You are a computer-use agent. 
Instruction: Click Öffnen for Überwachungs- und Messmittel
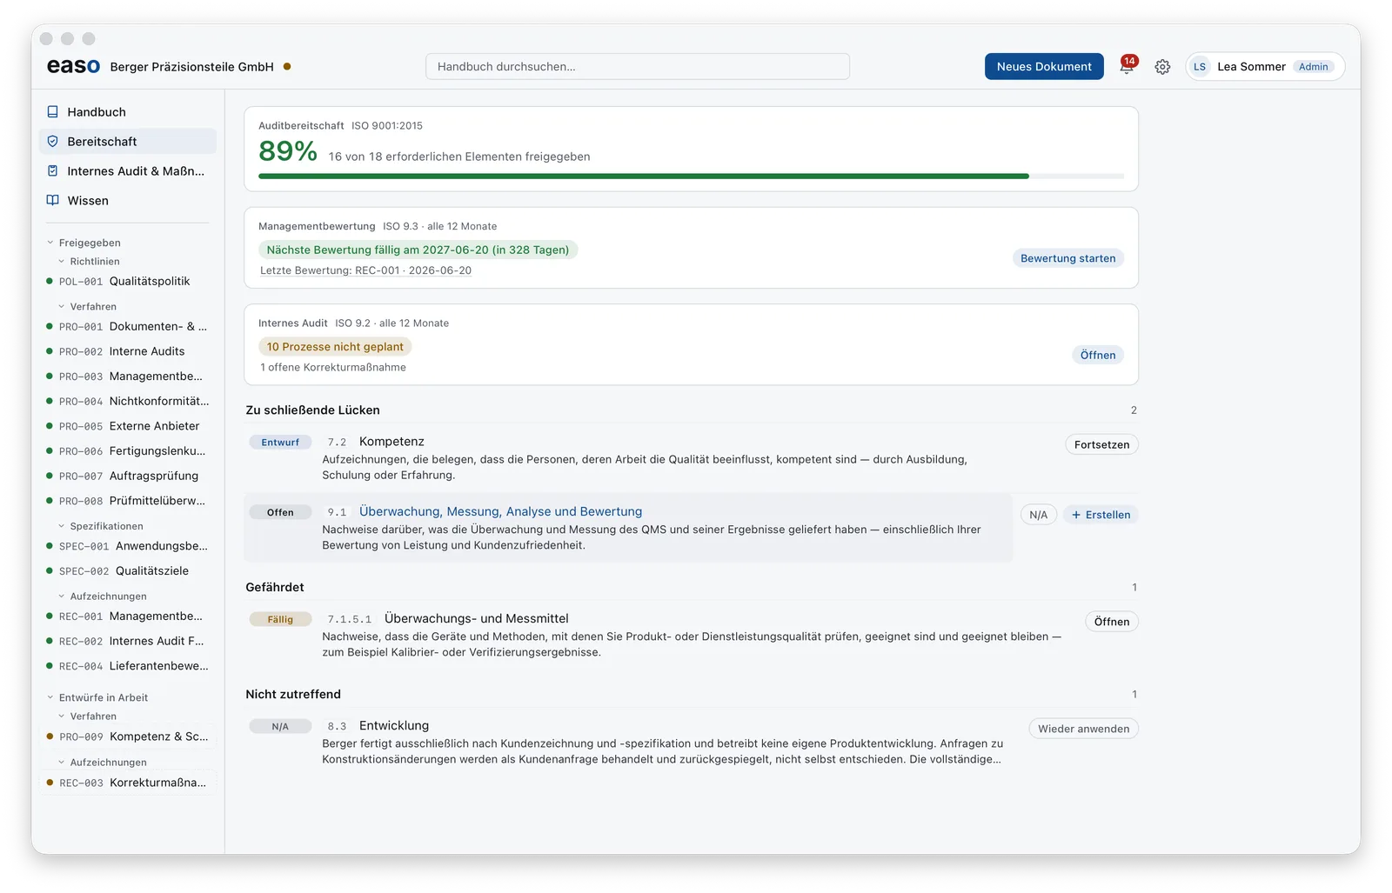[1112, 622]
